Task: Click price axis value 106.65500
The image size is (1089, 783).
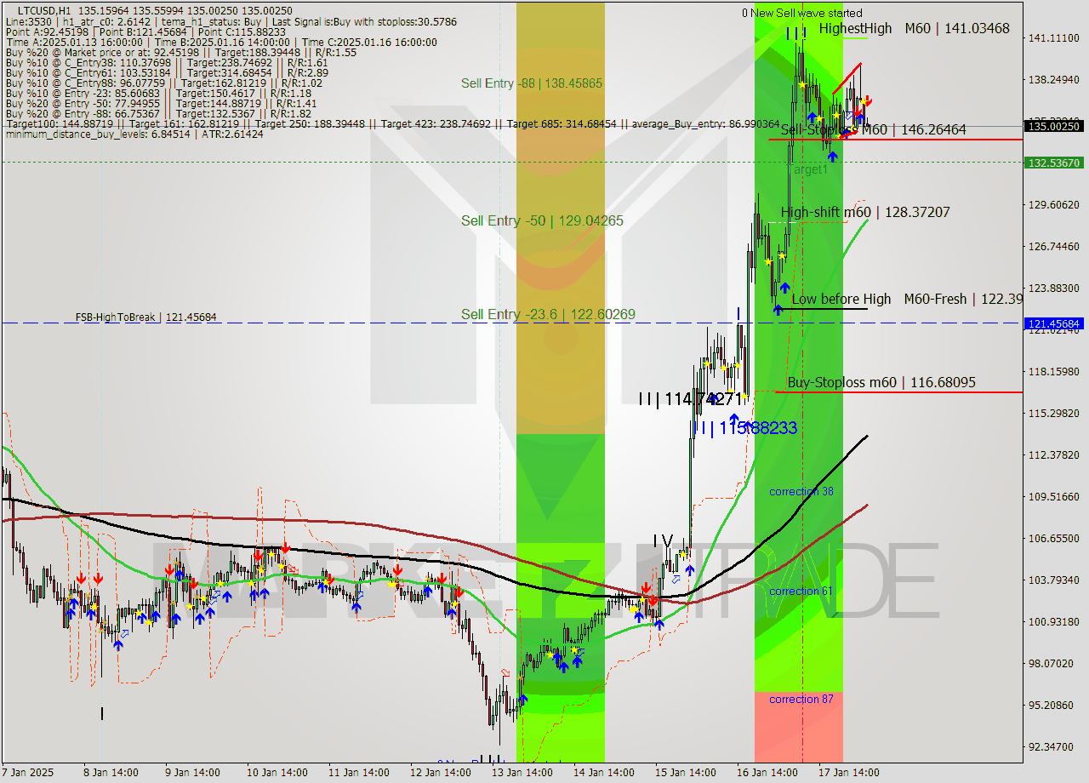Action: click(1055, 538)
